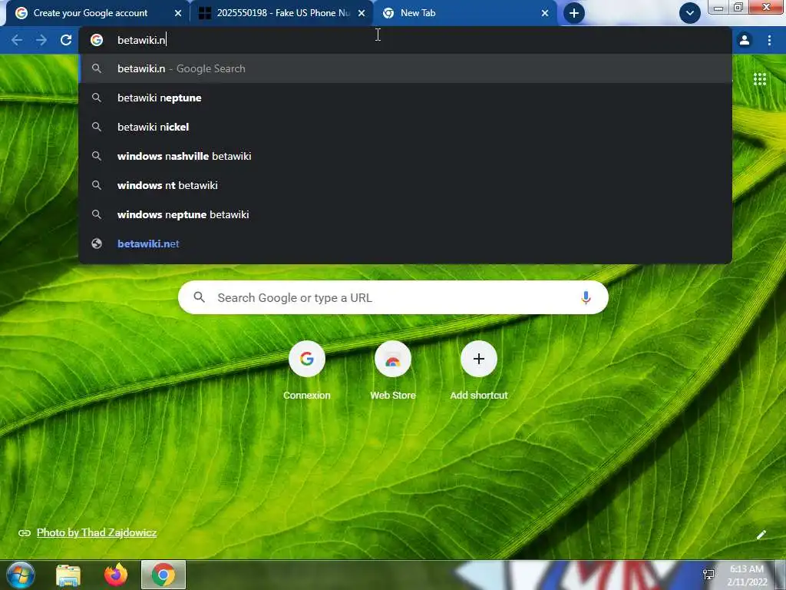Image resolution: width=786 pixels, height=590 pixels.
Task: Pick the 'betawiki neptune' suggestion
Action: click(x=405, y=98)
